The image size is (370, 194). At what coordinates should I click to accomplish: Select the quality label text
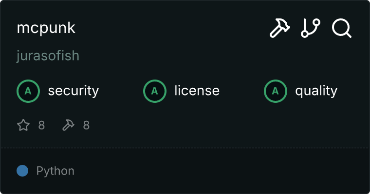coord(316,91)
